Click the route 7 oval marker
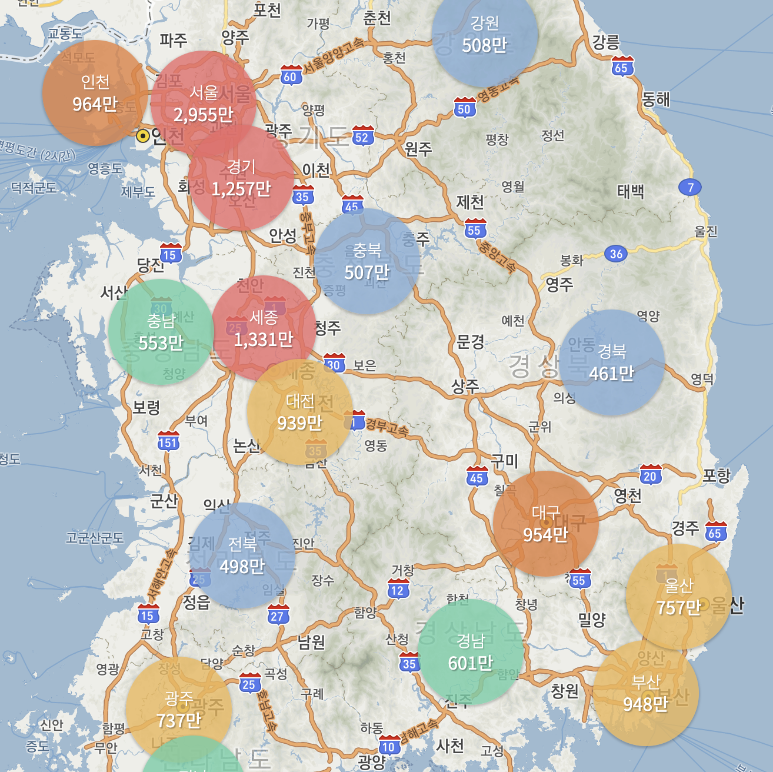 (x=690, y=187)
